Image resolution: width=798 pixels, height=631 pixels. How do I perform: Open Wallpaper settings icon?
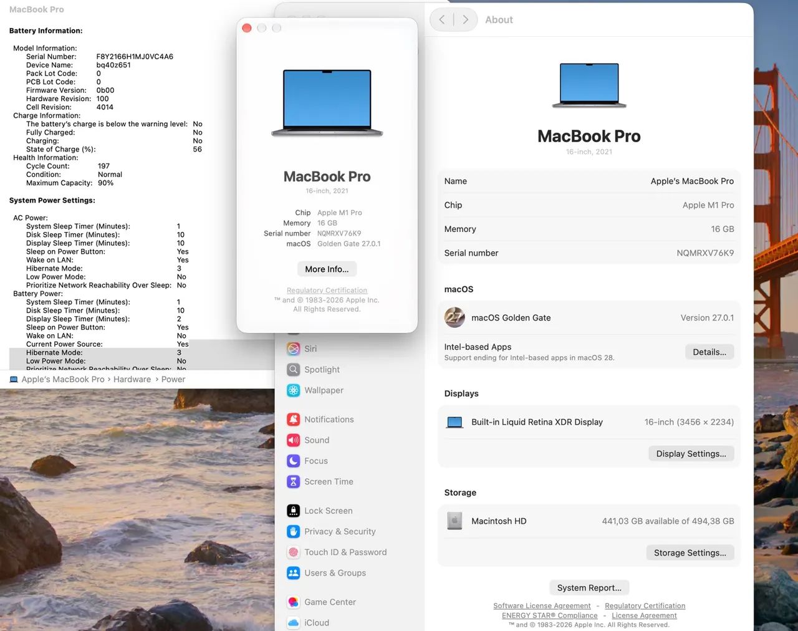pyautogui.click(x=293, y=390)
